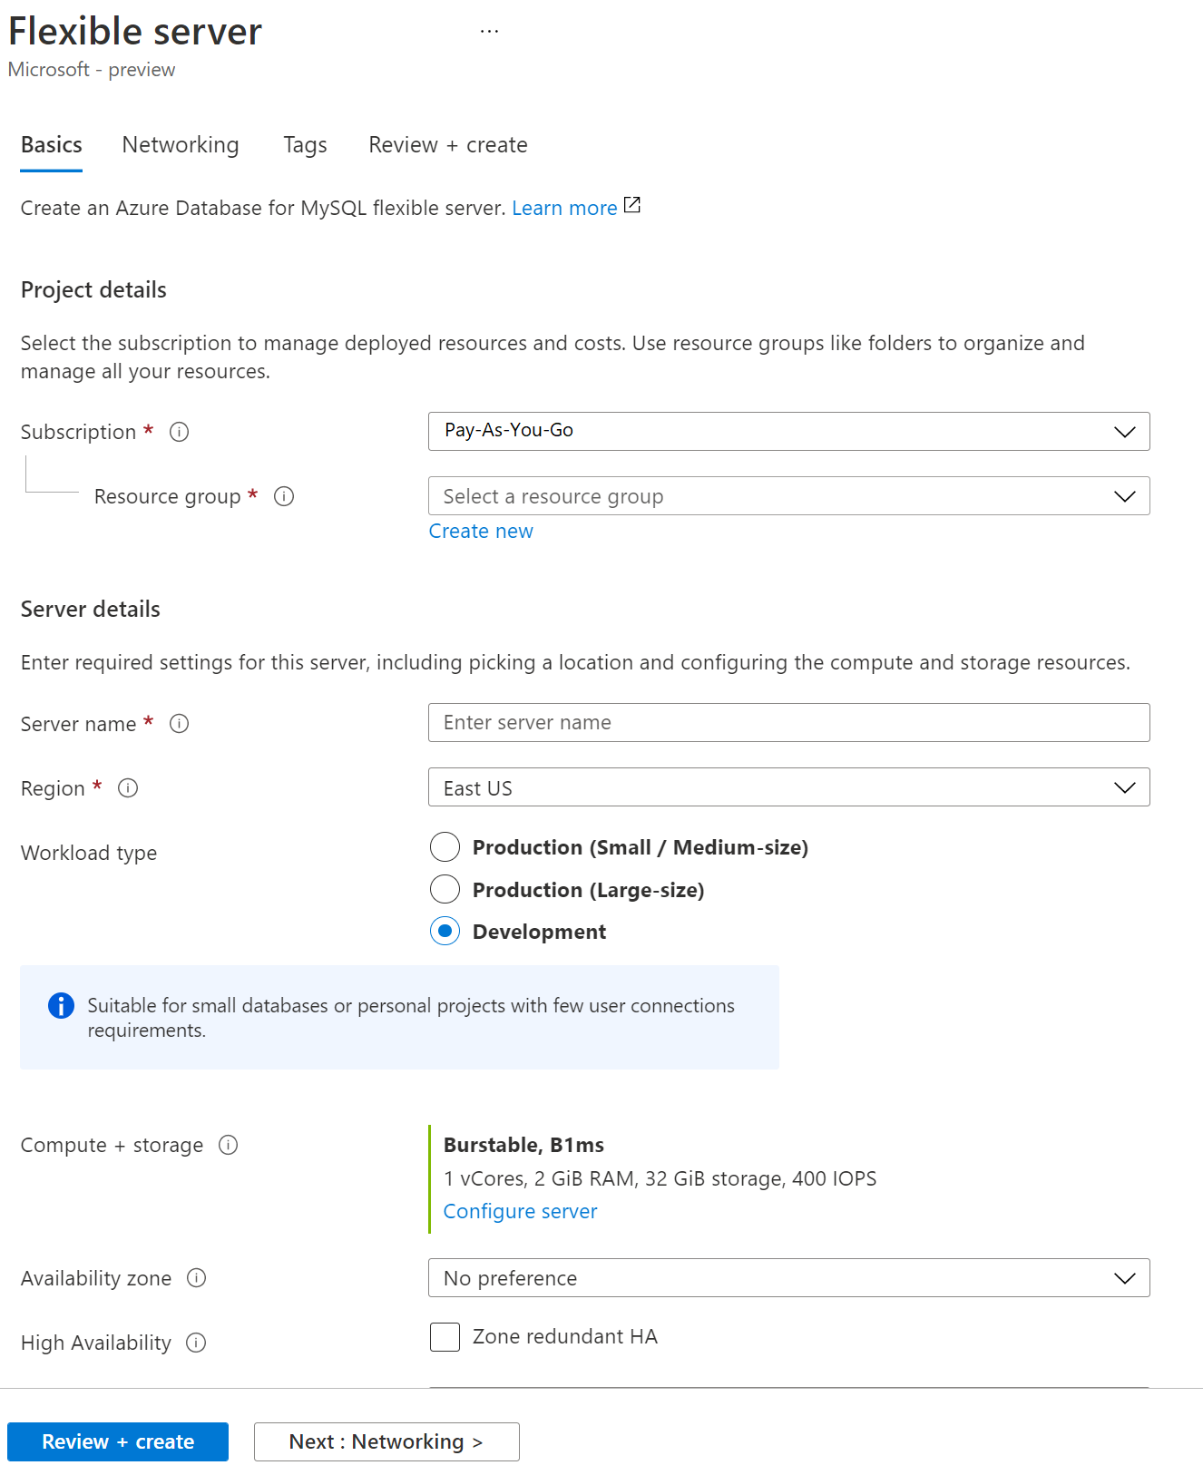Select Production (Large-size) workload type
The width and height of the screenshot is (1203, 1475).
[445, 890]
